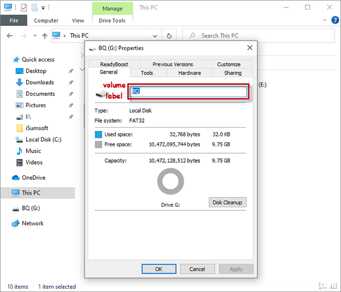Screen dimensions: 341x292
Task: Click This PC in the address bar
Action: (79, 36)
